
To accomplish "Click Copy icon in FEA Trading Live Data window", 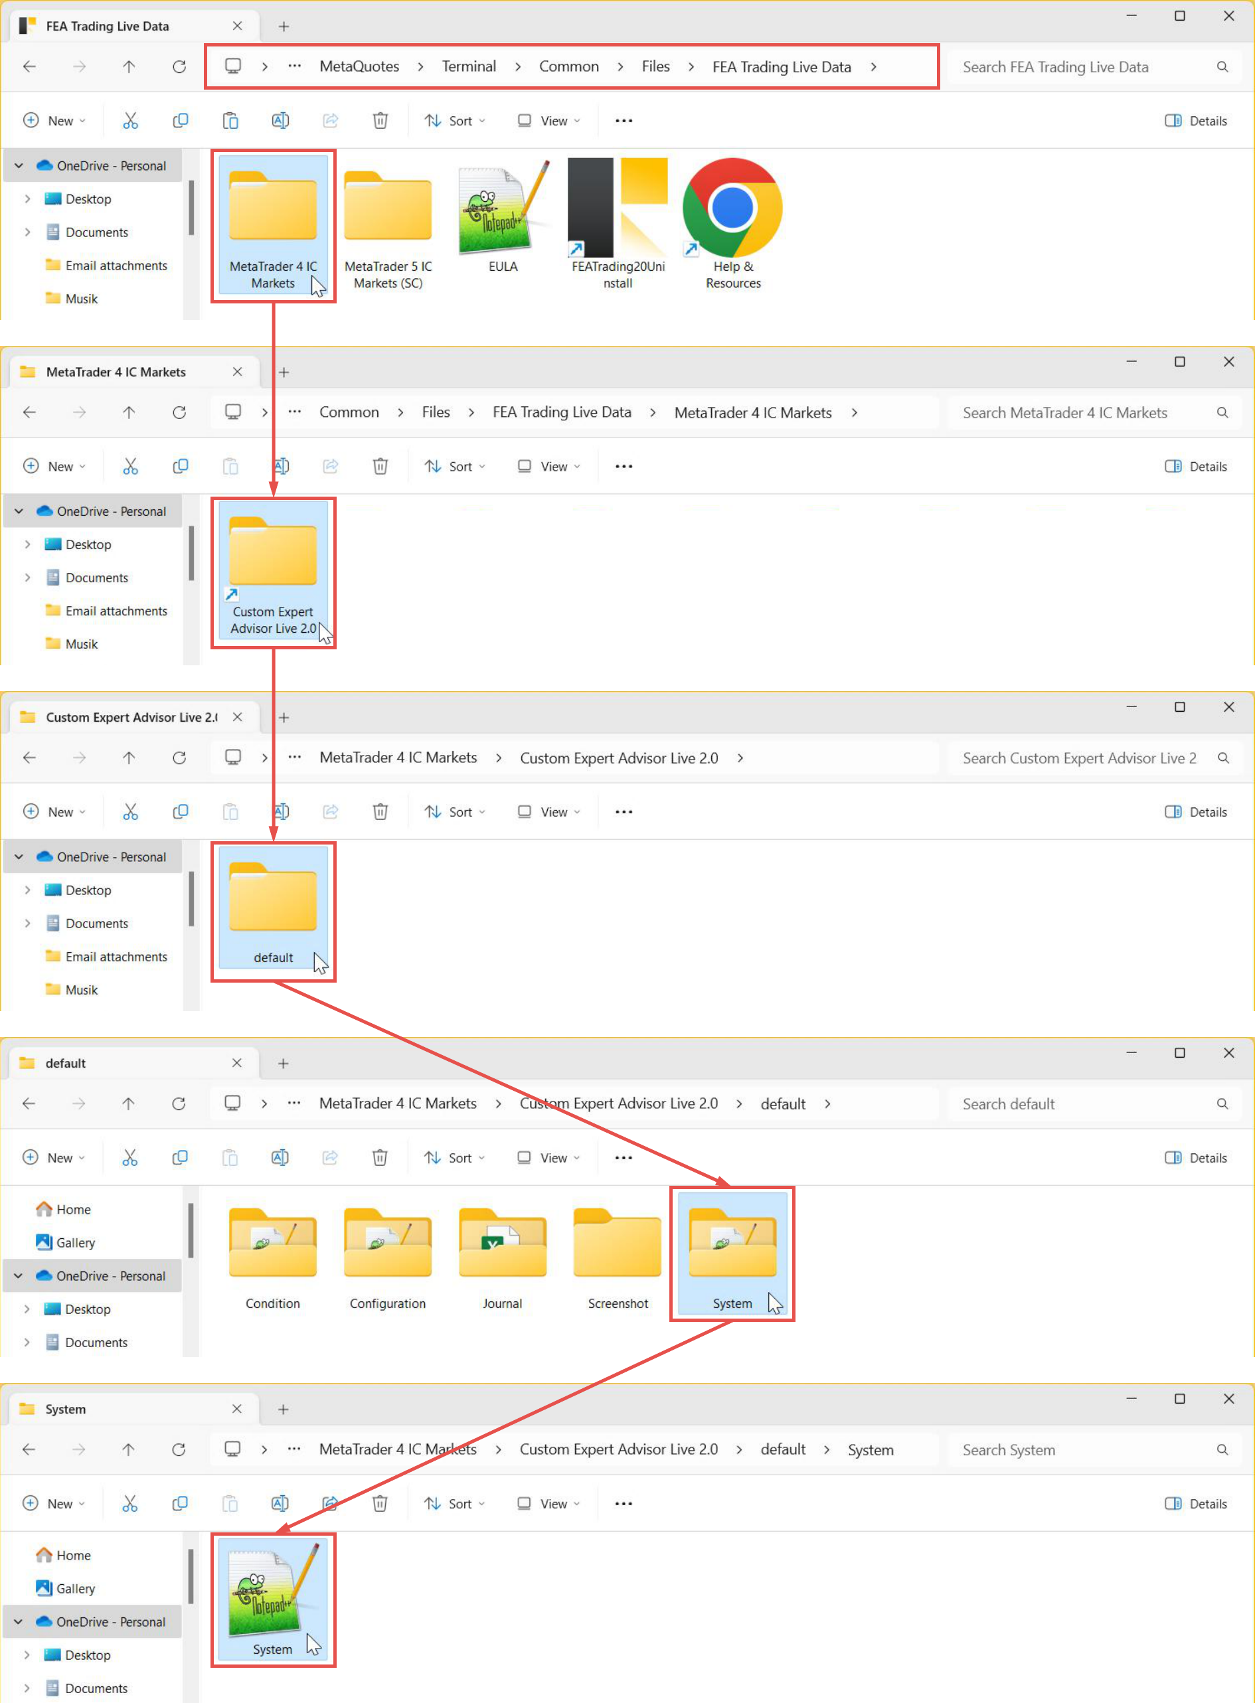I will click(x=180, y=121).
